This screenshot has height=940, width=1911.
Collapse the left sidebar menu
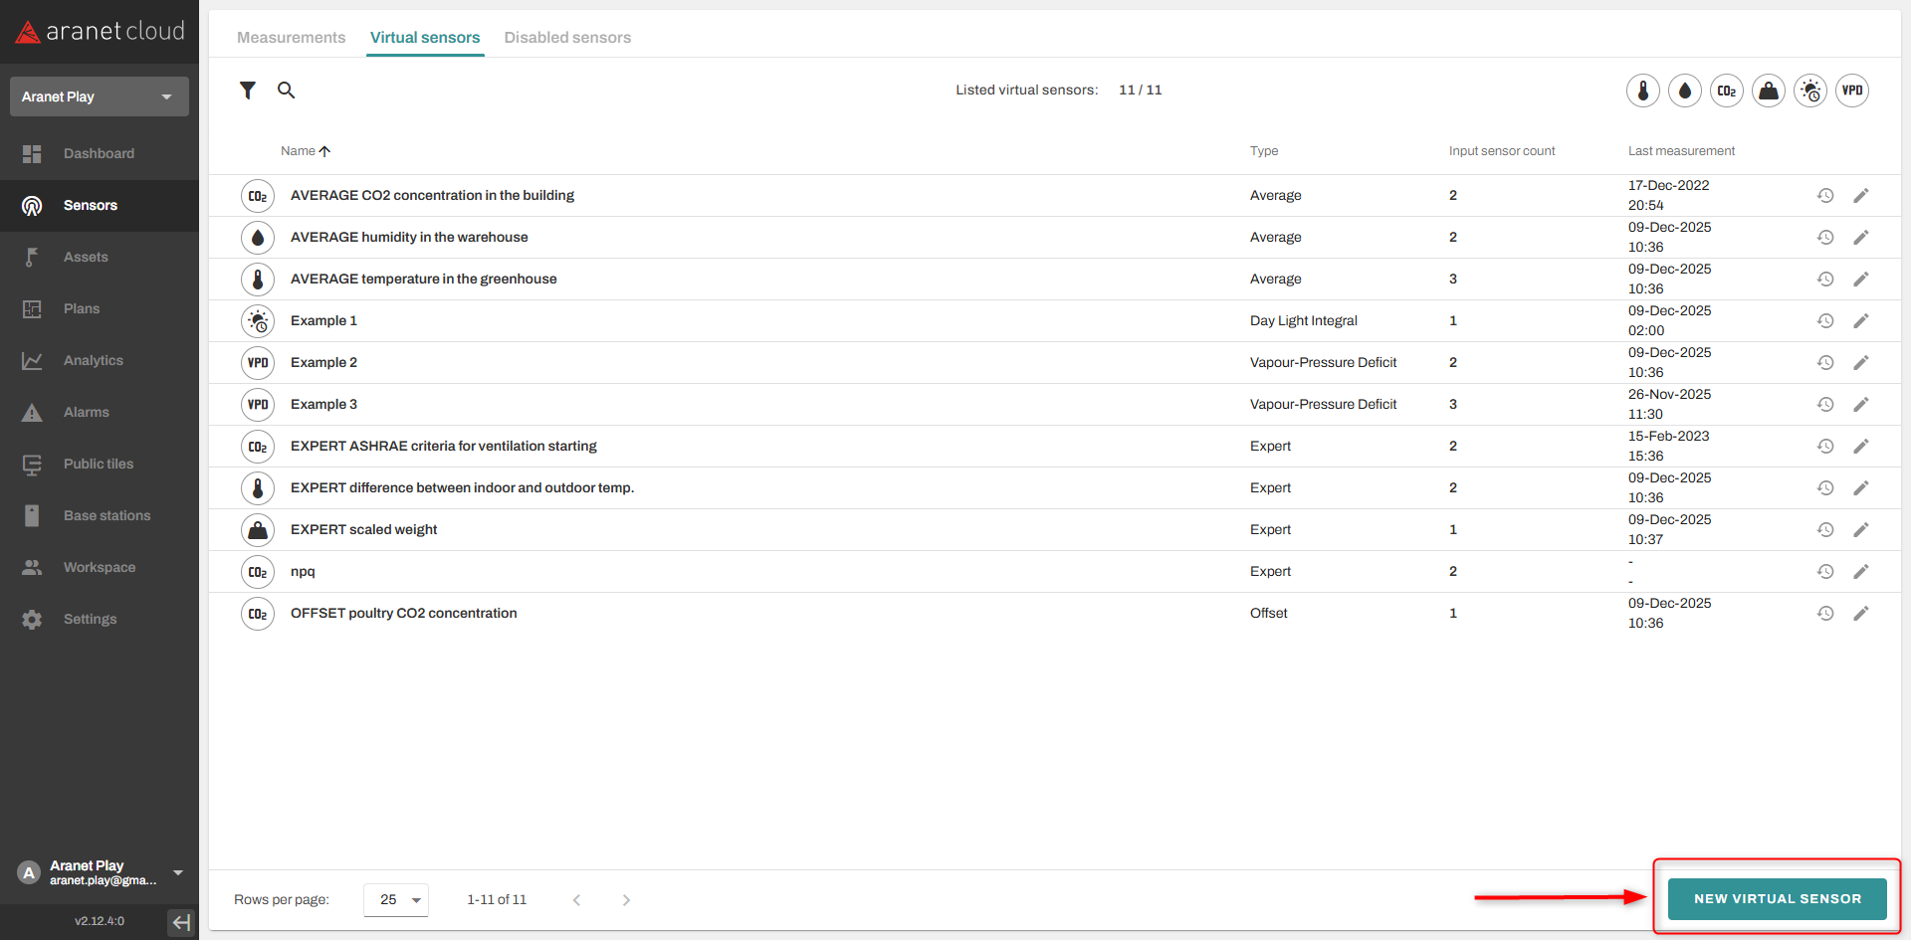181,922
